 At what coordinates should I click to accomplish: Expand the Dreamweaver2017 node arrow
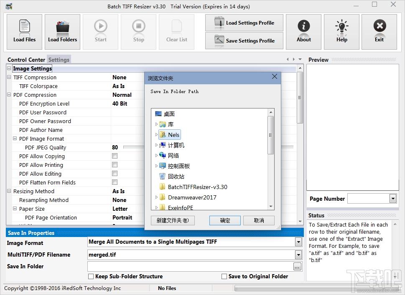[x=156, y=197]
